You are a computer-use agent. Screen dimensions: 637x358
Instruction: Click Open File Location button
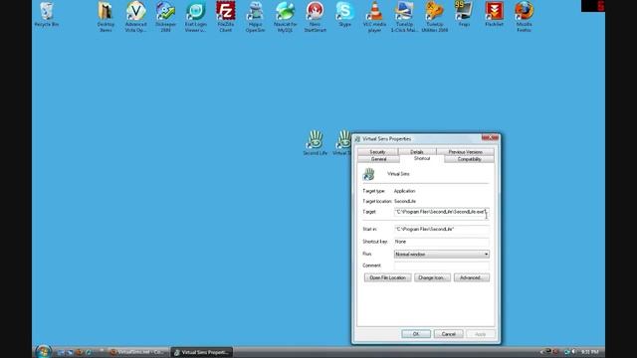click(x=387, y=277)
